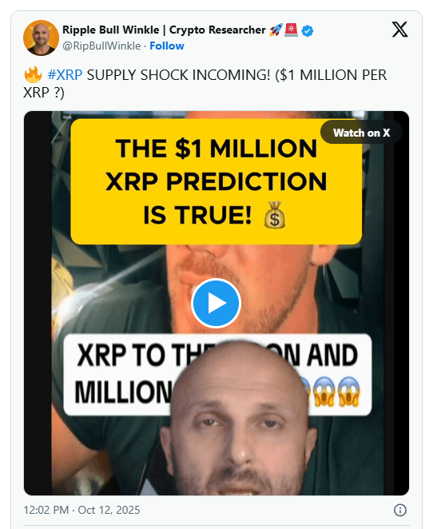Click the Follow link
429x529 pixels.
167,46
